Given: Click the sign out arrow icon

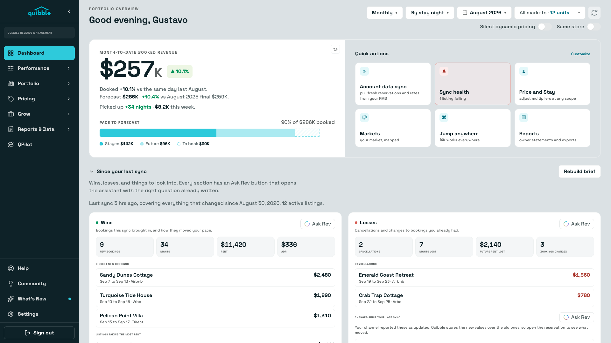Looking at the screenshot, I should click(28, 333).
